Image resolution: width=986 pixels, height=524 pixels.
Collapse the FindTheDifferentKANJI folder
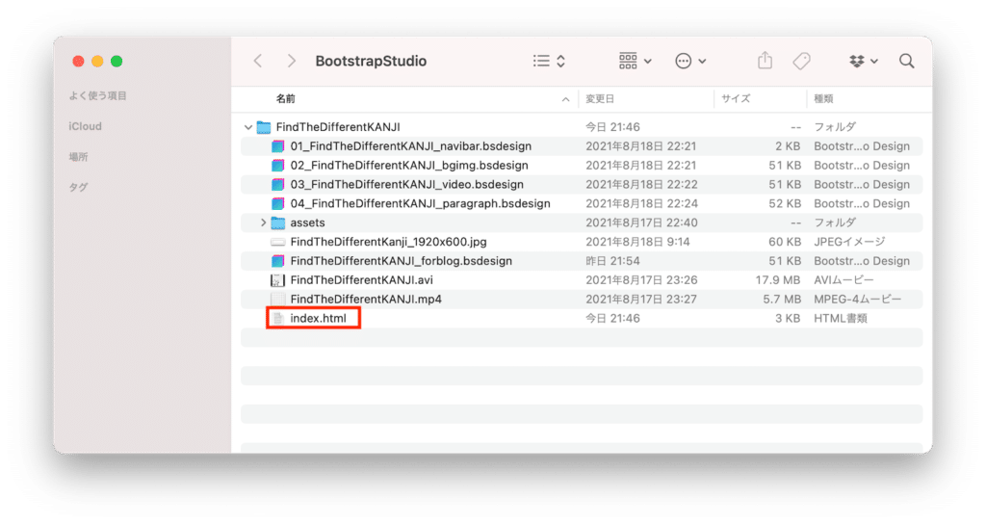(x=249, y=127)
